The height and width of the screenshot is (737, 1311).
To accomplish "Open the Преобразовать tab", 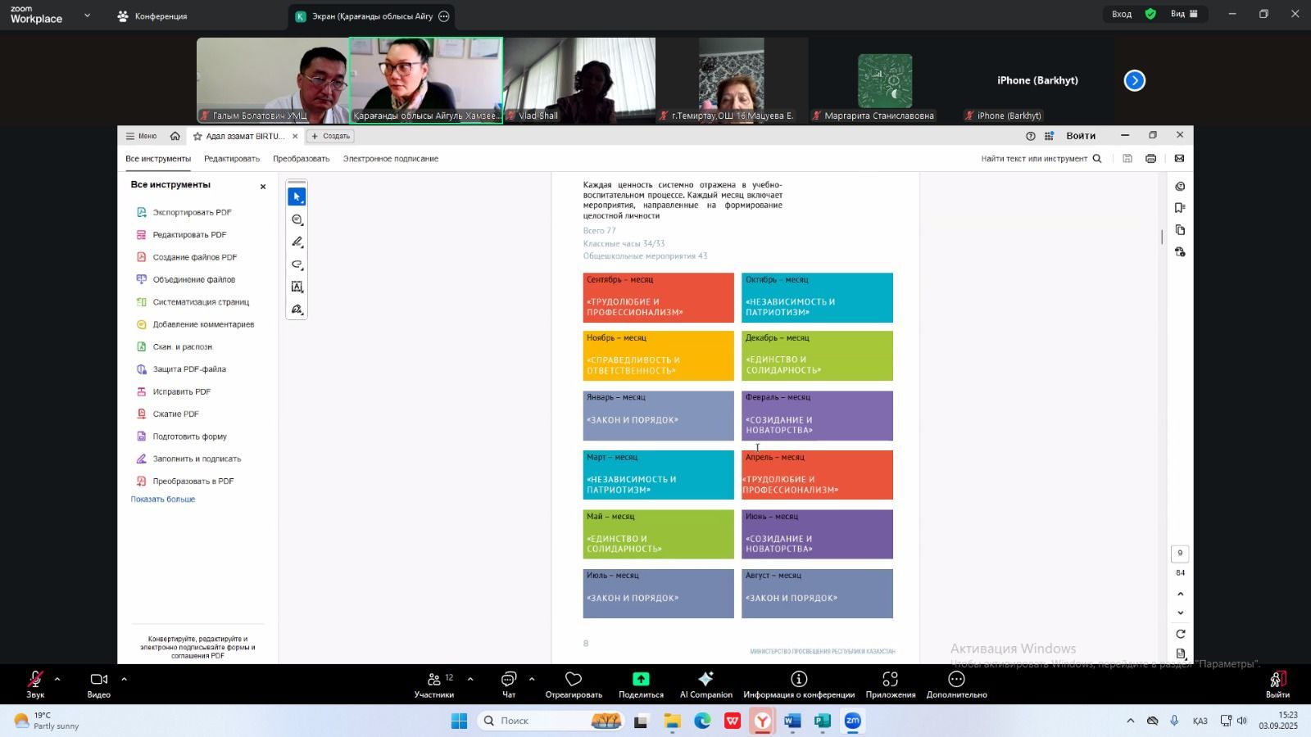I will 301,159.
